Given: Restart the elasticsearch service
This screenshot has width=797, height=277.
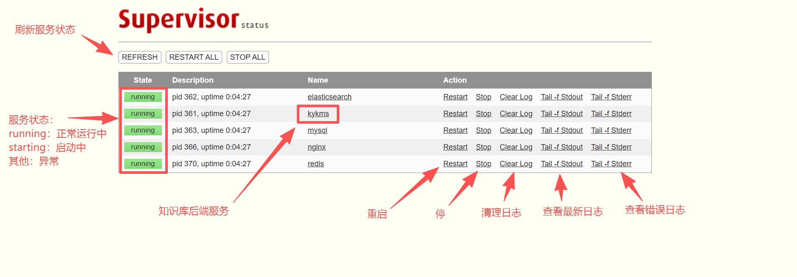Looking at the screenshot, I should click(x=455, y=97).
